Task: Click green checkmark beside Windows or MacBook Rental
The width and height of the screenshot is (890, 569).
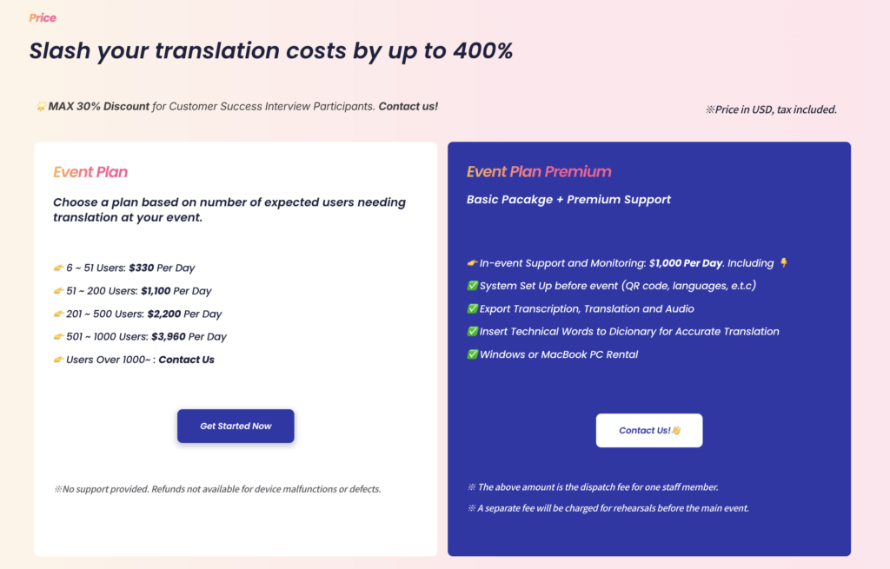Action: [x=472, y=354]
